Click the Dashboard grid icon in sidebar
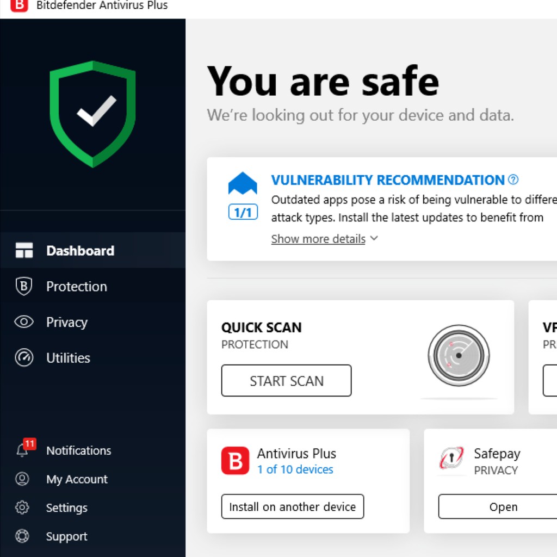Image resolution: width=557 pixels, height=557 pixels. (x=24, y=251)
